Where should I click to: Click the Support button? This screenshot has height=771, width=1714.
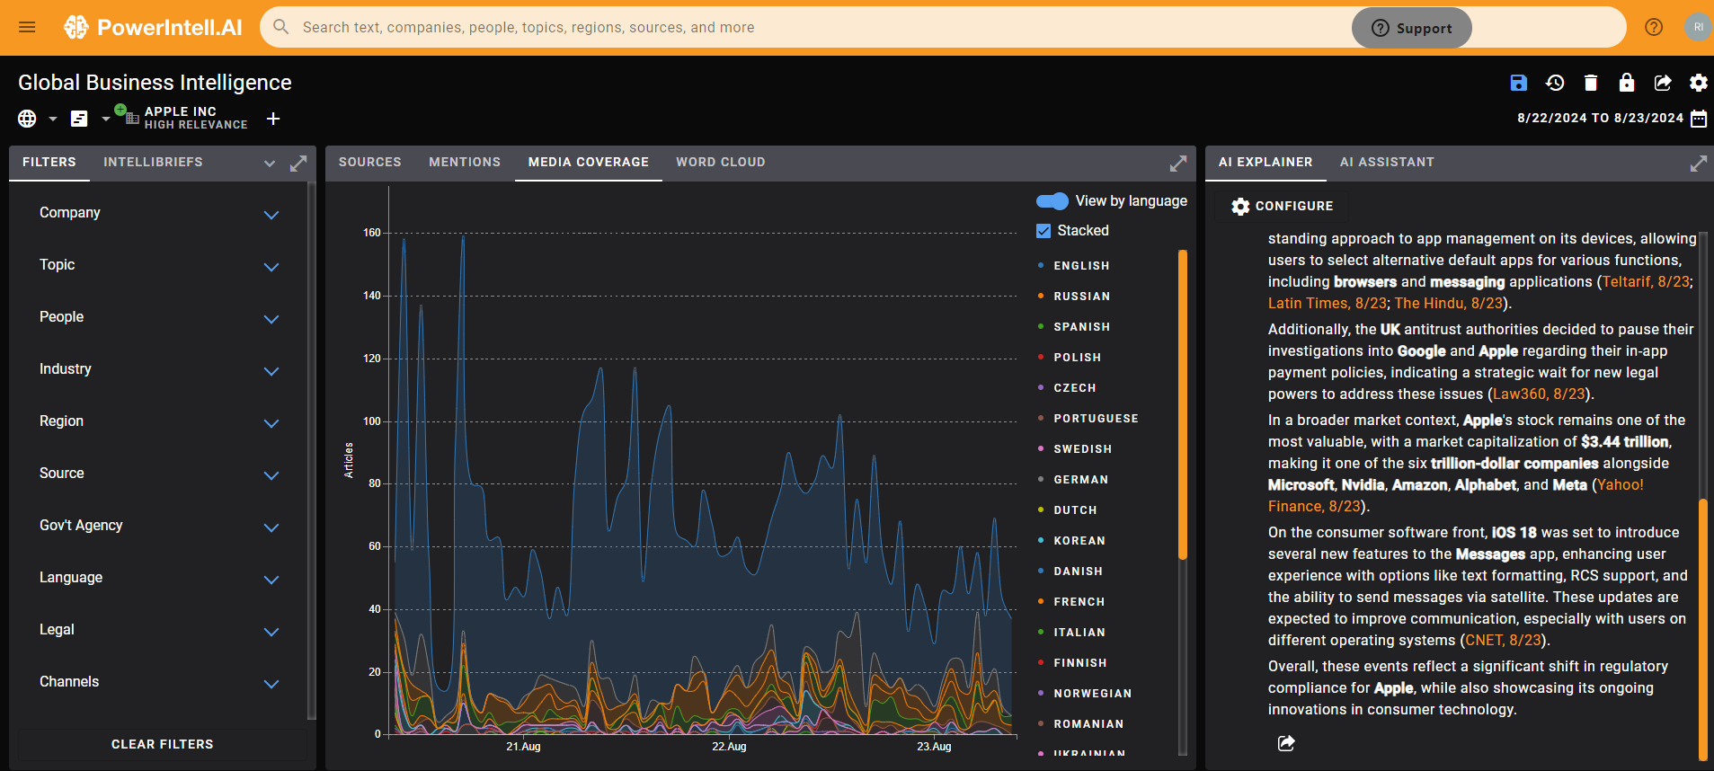(x=1412, y=28)
